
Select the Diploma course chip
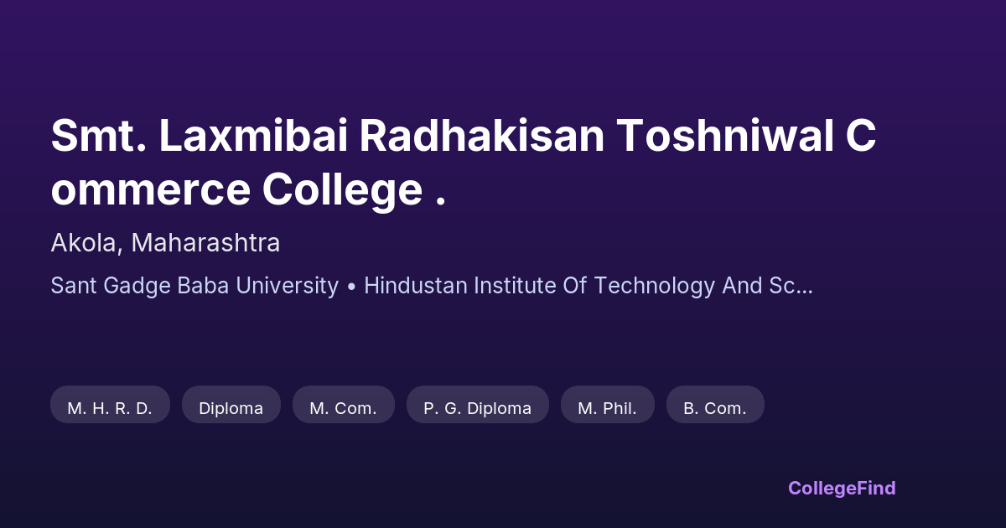point(231,408)
